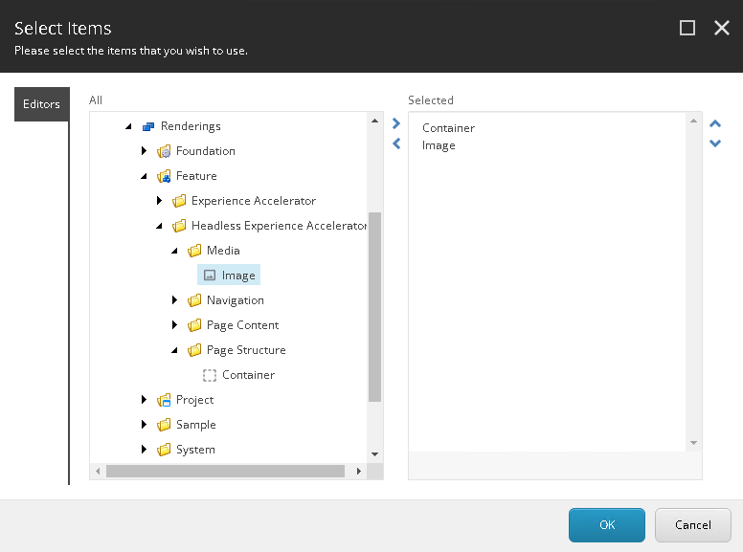The width and height of the screenshot is (743, 552).
Task: Expand the System folder
Action: [x=144, y=450]
